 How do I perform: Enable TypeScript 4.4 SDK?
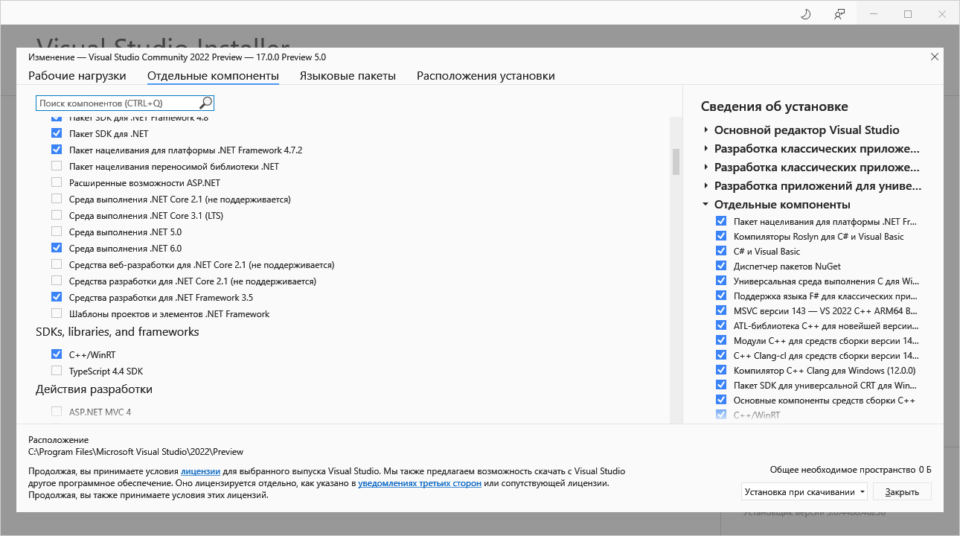[x=57, y=370]
